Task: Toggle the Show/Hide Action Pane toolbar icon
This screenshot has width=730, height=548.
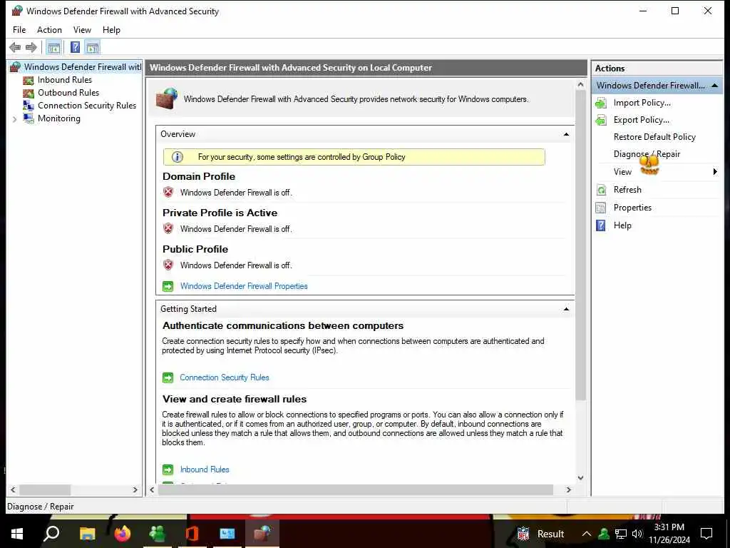Action: click(92, 47)
